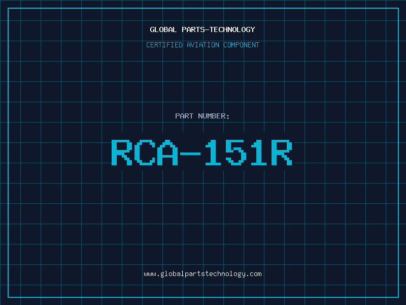Select the RCA-151R part number text

pyautogui.click(x=201, y=152)
